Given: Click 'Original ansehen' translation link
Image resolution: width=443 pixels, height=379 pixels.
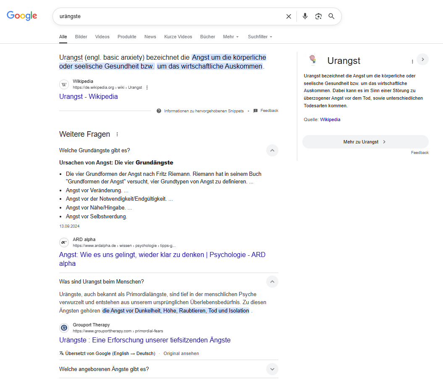Looking at the screenshot, I should point(181,353).
